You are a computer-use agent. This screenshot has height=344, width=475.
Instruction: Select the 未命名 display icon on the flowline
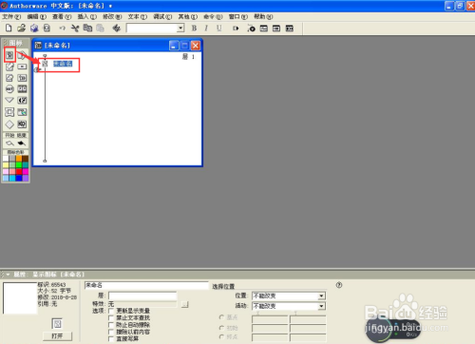pyautogui.click(x=45, y=64)
